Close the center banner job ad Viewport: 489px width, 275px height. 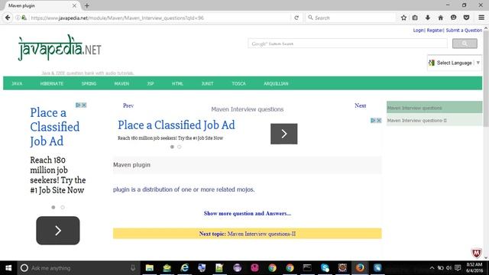pos(379,121)
